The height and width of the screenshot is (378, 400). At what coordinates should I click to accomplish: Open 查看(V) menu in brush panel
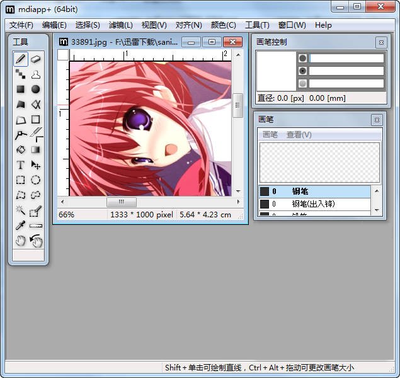[299, 134]
